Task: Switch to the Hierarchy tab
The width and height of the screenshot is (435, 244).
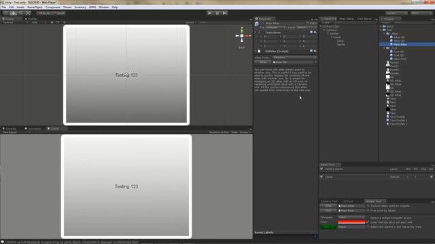Action: click(x=328, y=19)
